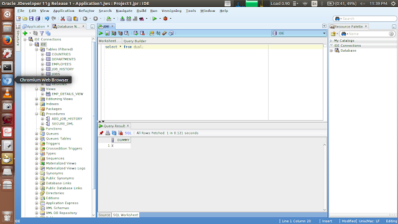Start debugging with the red bug icon
Viewport: 398px width, 224px height.
165,19
